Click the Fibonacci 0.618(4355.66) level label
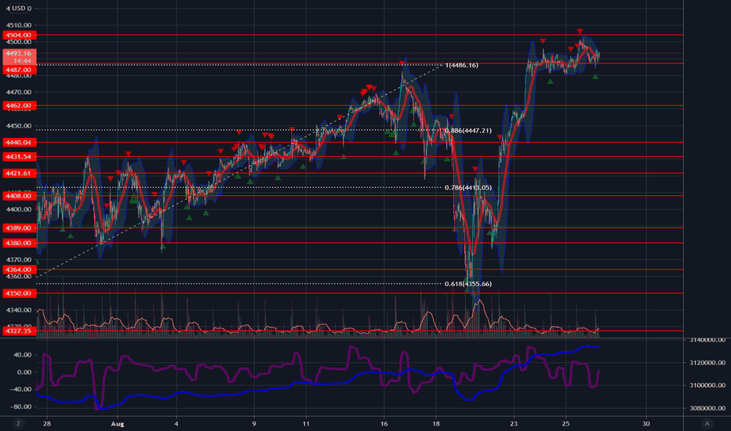The image size is (731, 431). click(467, 284)
